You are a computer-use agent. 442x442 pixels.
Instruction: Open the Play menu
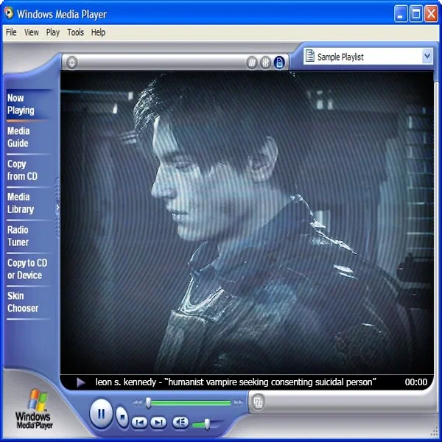click(x=53, y=32)
